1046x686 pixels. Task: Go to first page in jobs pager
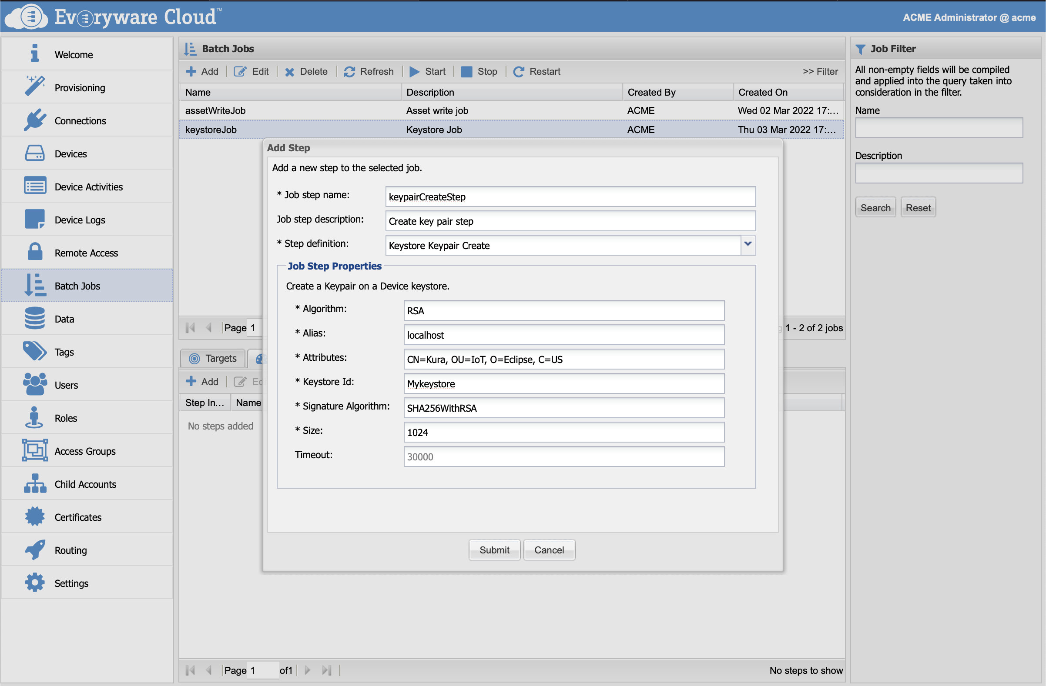pyautogui.click(x=190, y=328)
